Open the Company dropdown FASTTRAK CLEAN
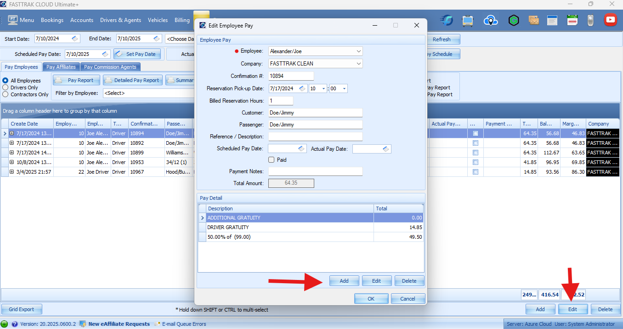This screenshot has width=623, height=329. pos(359,64)
